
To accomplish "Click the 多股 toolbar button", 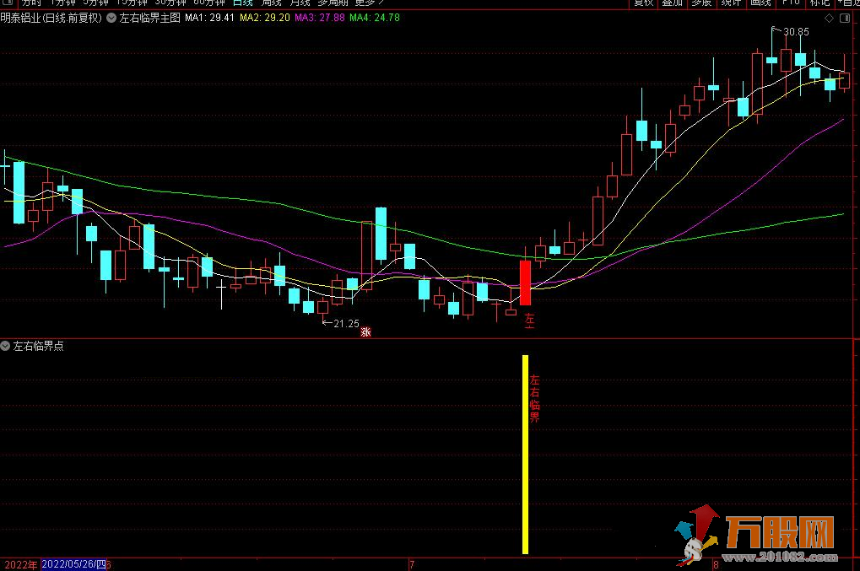I will click(701, 3).
